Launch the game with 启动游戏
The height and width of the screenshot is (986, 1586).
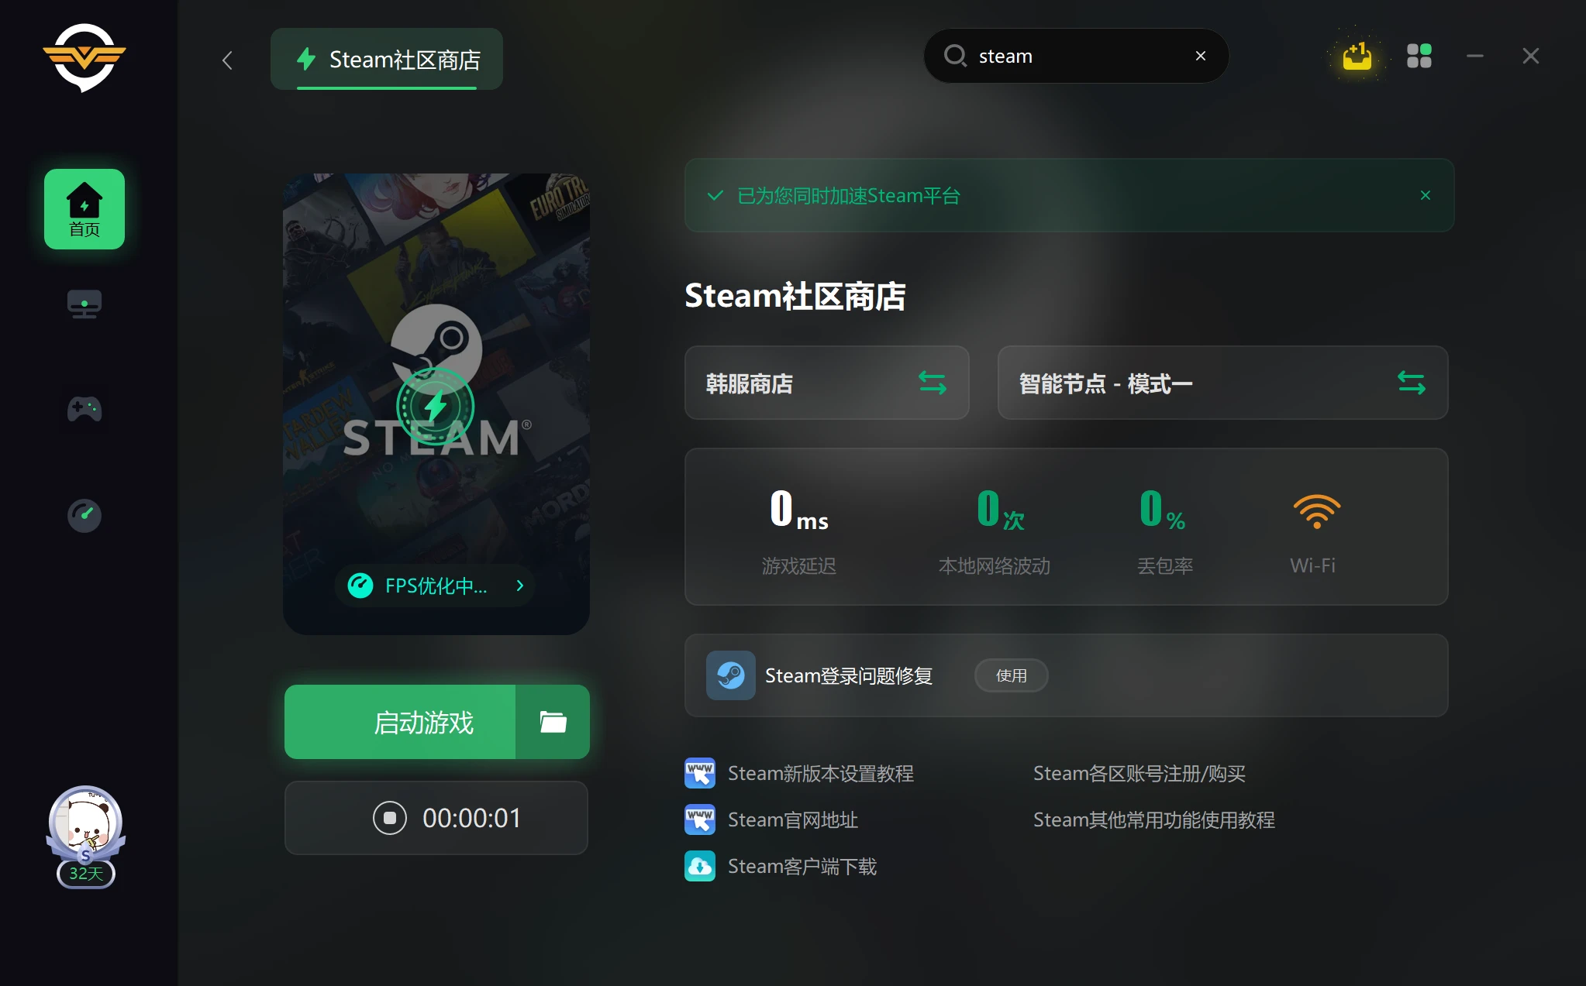pos(400,722)
